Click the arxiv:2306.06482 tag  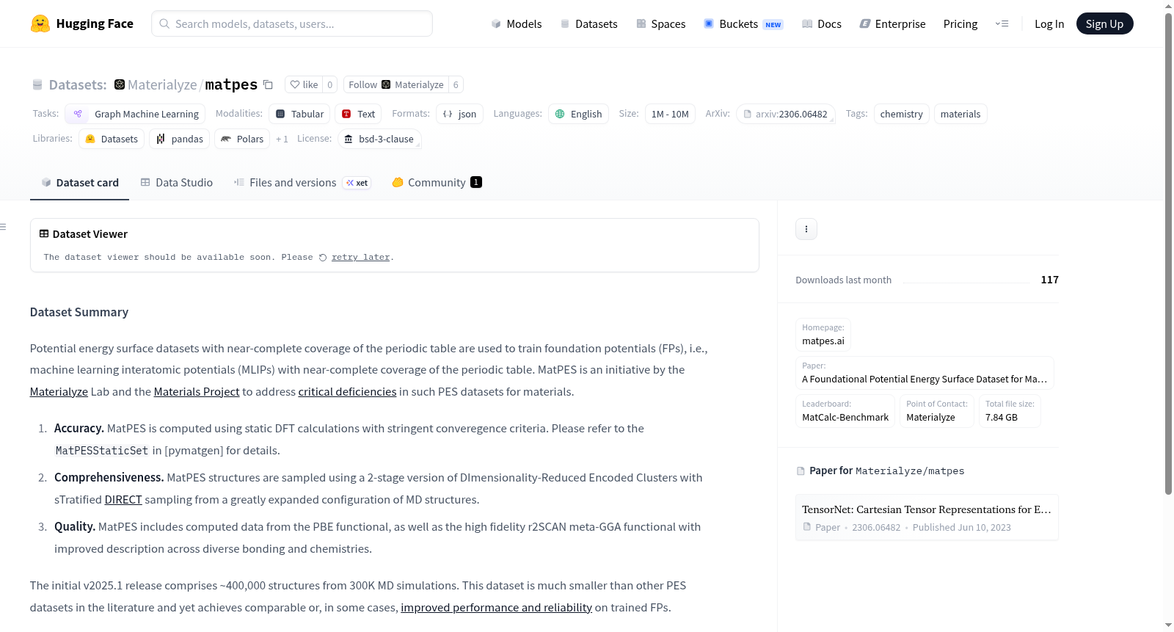click(786, 114)
